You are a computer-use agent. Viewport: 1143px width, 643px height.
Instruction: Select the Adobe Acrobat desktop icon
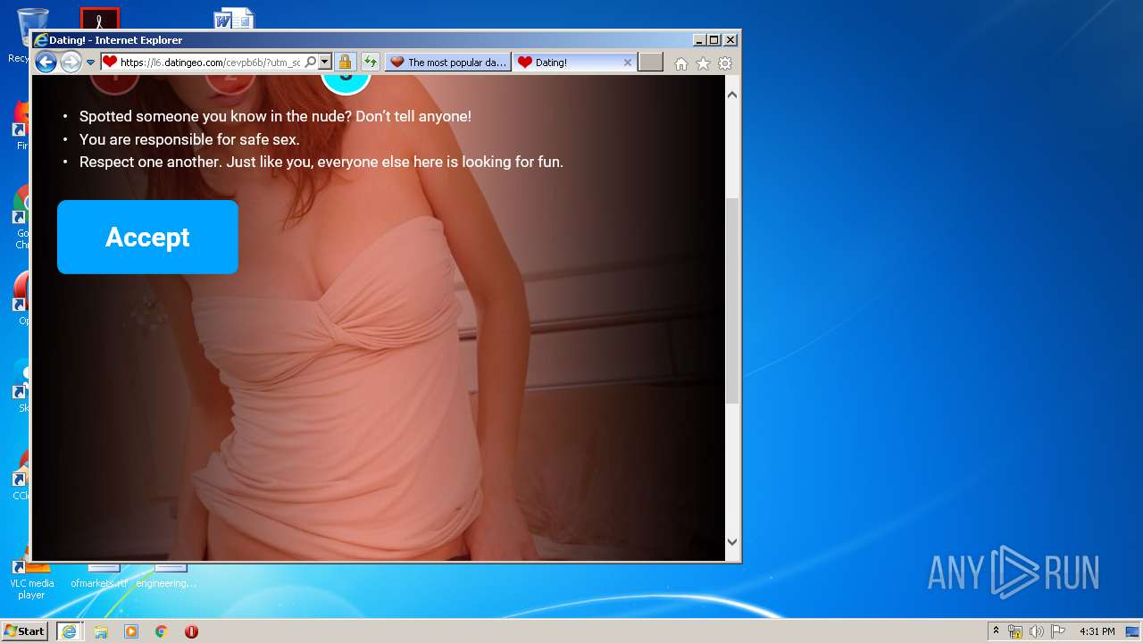[100, 19]
